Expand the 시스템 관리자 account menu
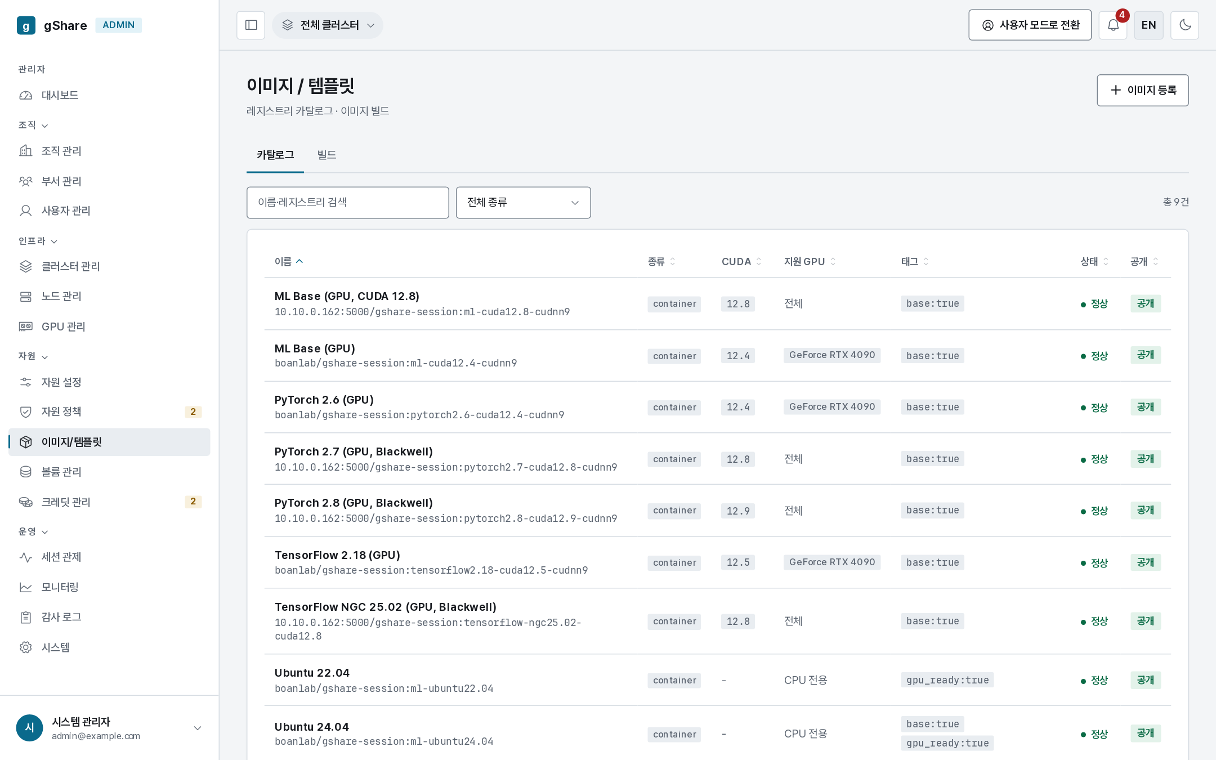 pyautogui.click(x=109, y=728)
